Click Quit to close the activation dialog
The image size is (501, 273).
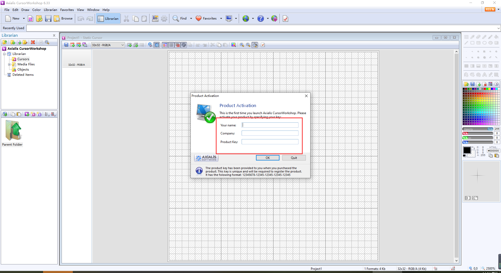click(294, 158)
